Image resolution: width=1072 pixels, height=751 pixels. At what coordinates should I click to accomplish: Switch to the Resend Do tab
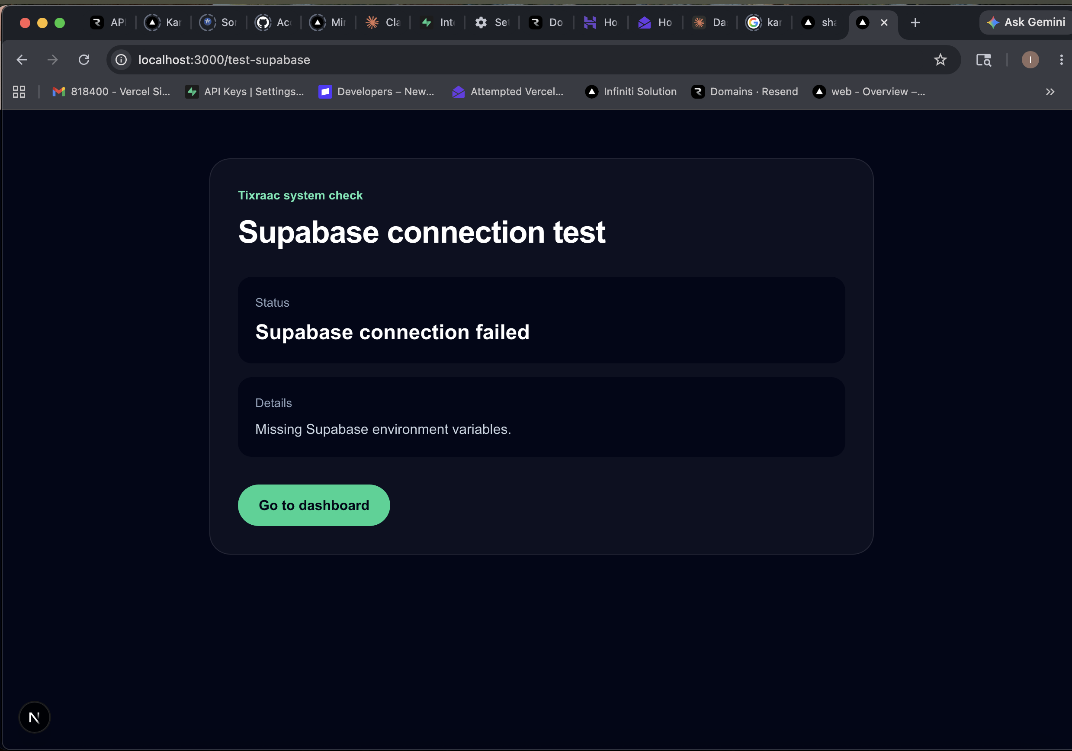click(x=546, y=22)
